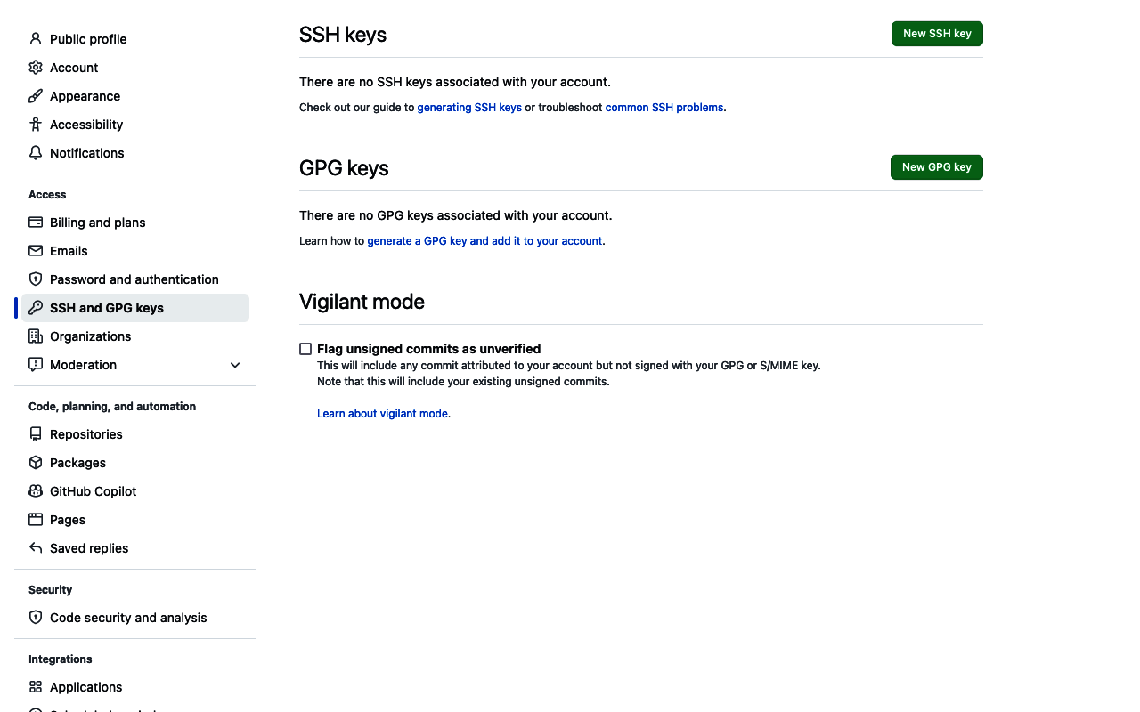Click the Emails envelope icon
Image resolution: width=1140 pixels, height=712 pixels.
35,250
